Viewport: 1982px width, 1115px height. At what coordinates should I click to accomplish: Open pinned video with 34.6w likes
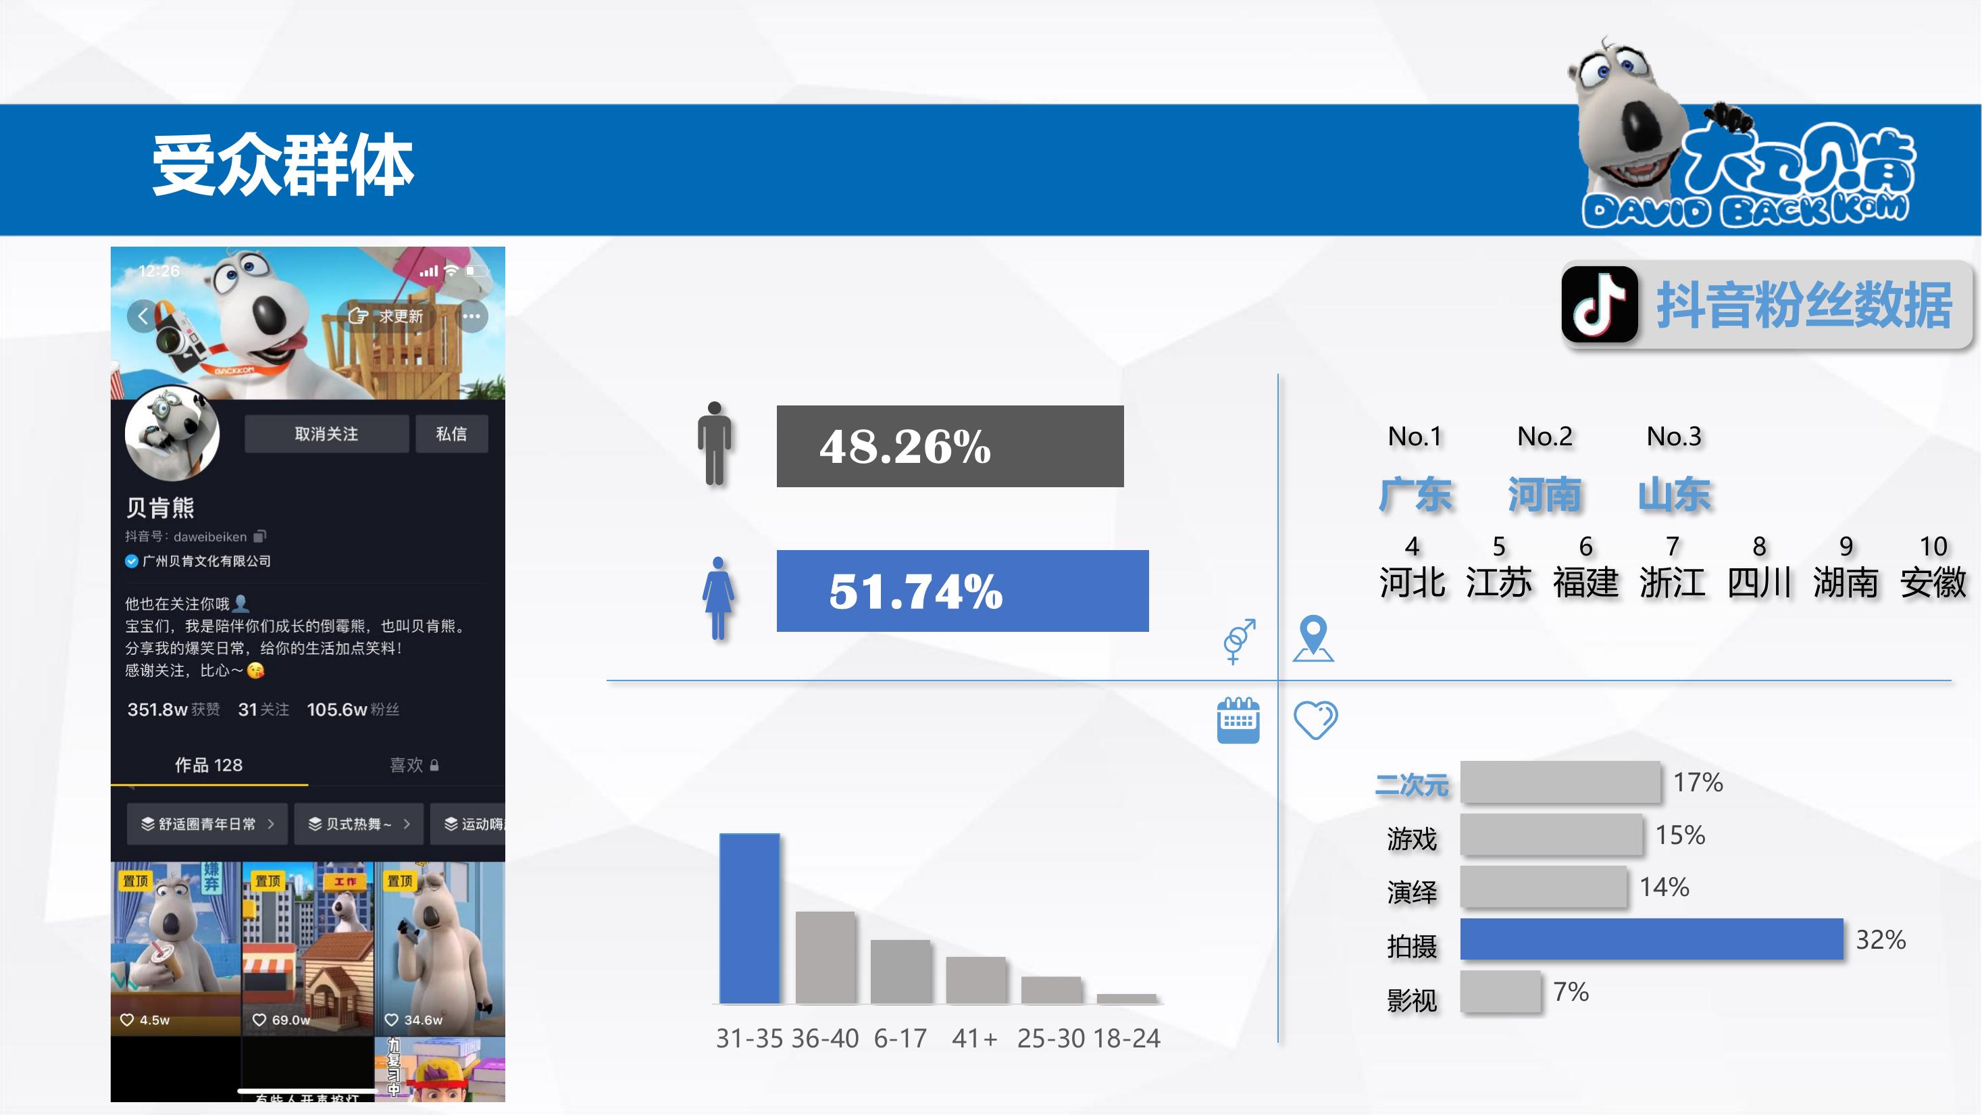[x=440, y=949]
